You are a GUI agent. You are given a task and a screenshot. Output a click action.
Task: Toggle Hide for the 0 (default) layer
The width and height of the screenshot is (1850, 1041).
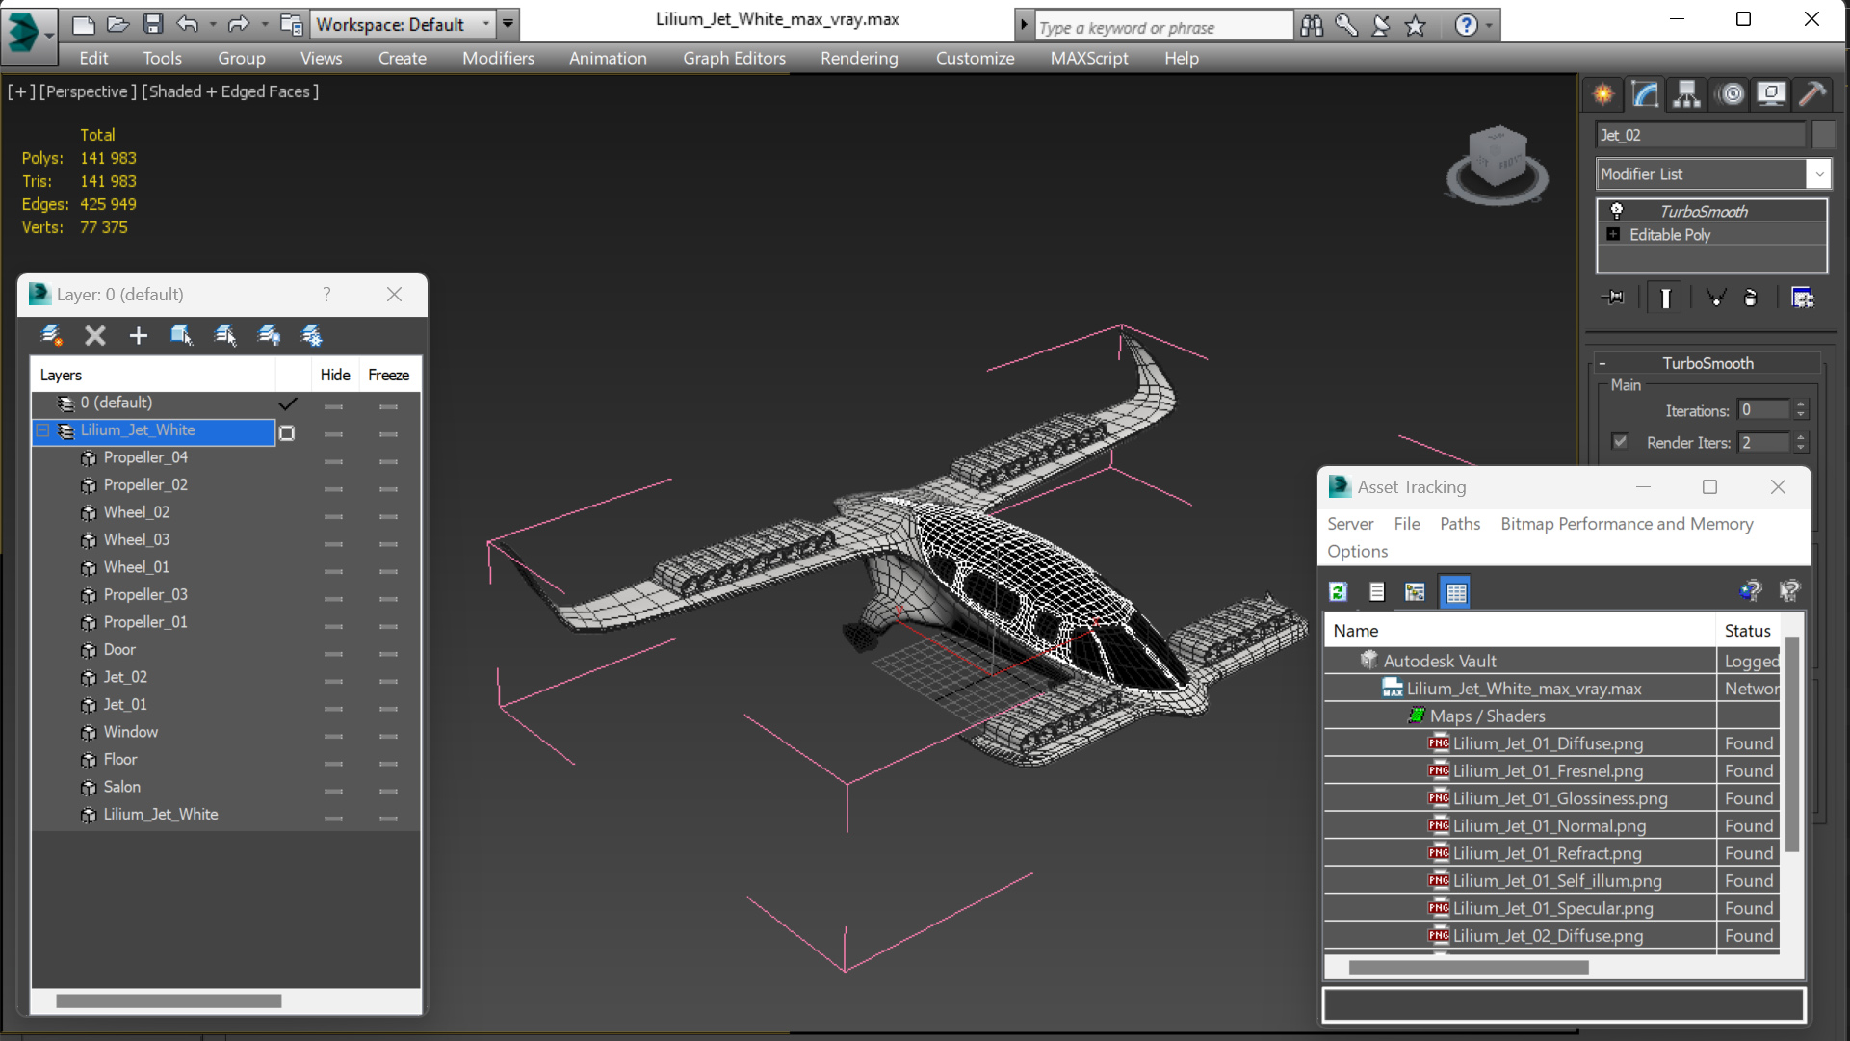(x=334, y=406)
